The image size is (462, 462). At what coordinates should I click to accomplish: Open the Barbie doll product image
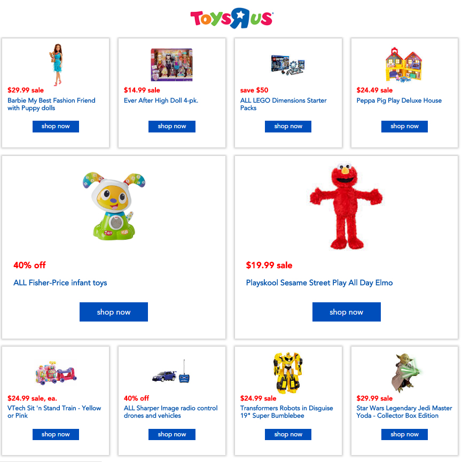pyautogui.click(x=56, y=65)
